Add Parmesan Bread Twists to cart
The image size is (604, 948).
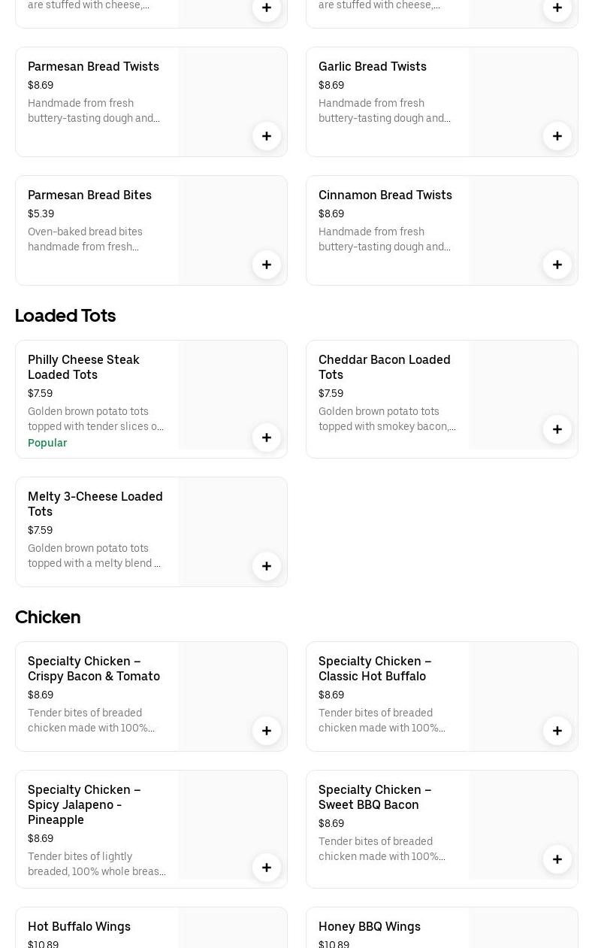(x=267, y=136)
